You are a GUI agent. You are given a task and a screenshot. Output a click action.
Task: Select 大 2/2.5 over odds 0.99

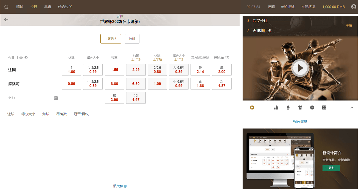point(93,70)
